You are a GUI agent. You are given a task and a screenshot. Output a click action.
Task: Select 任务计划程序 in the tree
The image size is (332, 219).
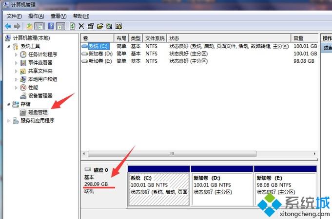pyautogui.click(x=43, y=55)
